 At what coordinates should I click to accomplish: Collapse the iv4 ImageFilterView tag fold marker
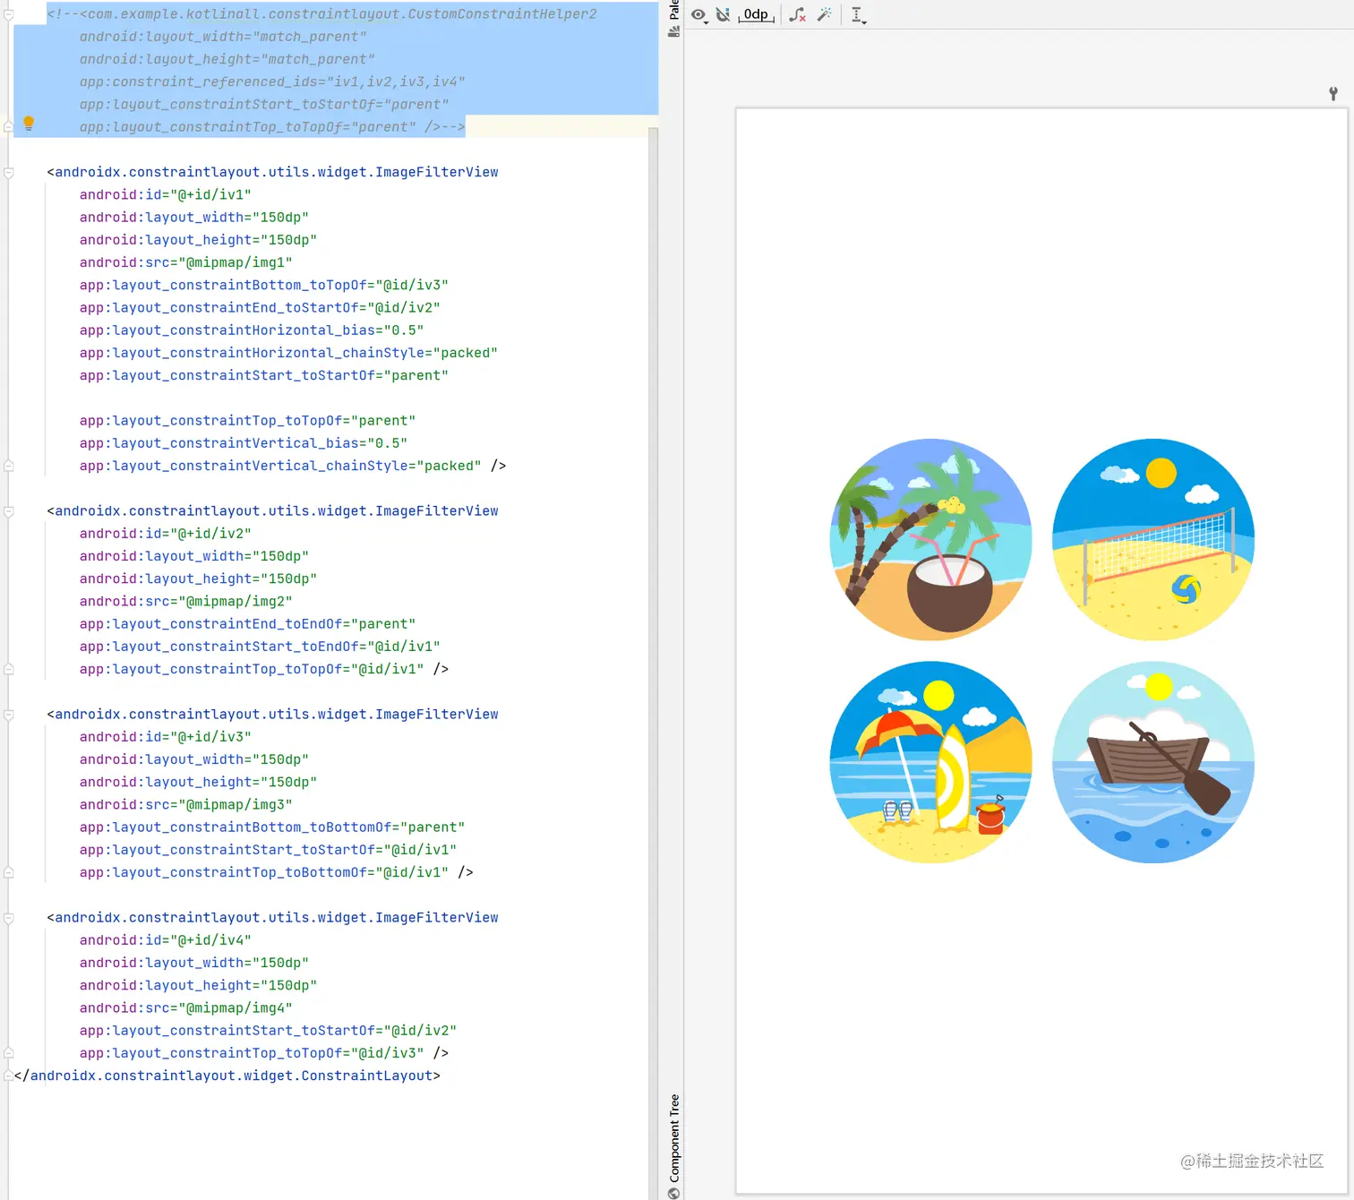pos(8,918)
